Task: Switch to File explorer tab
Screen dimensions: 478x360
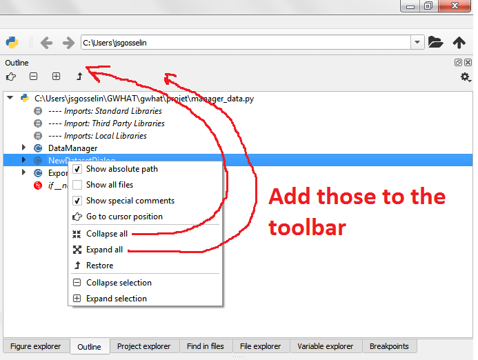Action: (x=261, y=346)
